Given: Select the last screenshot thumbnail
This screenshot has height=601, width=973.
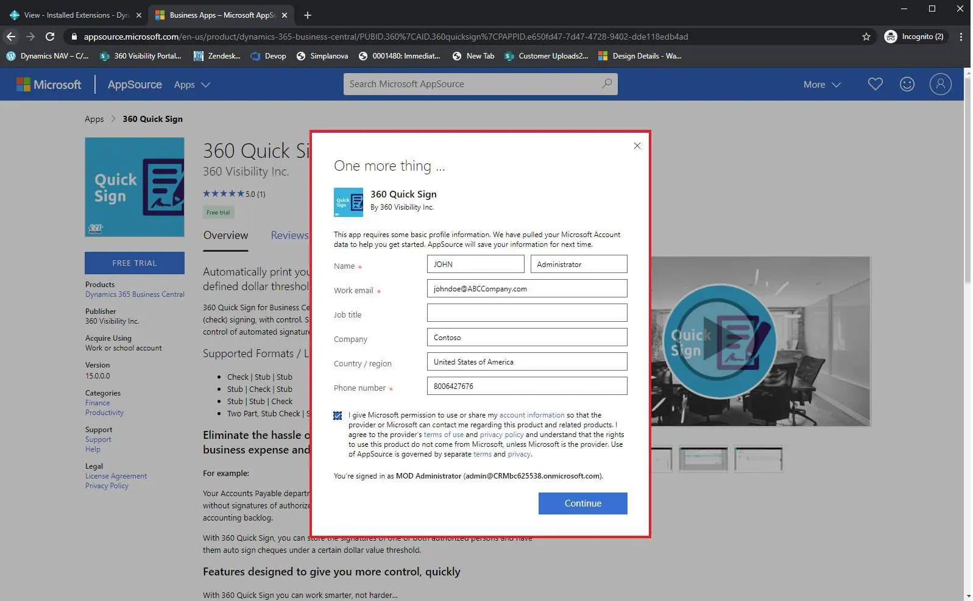Looking at the screenshot, I should (x=758, y=459).
